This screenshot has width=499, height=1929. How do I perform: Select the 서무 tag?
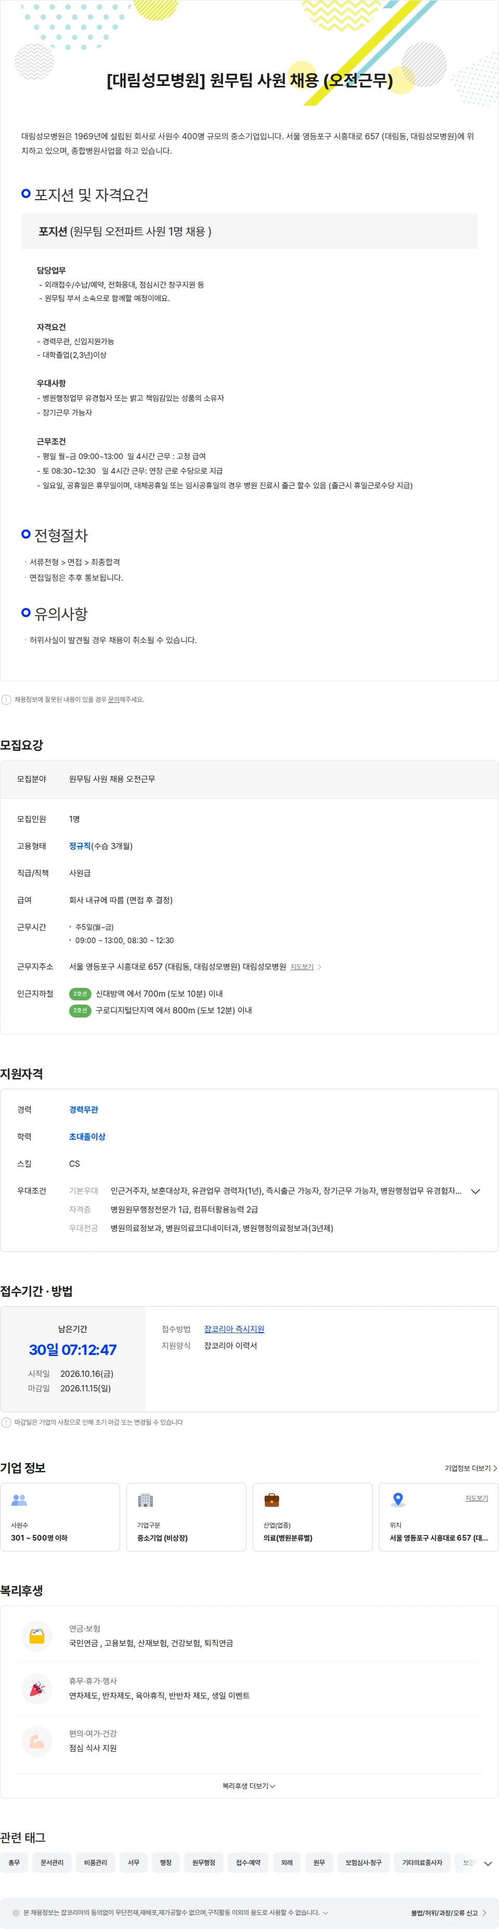(133, 1862)
